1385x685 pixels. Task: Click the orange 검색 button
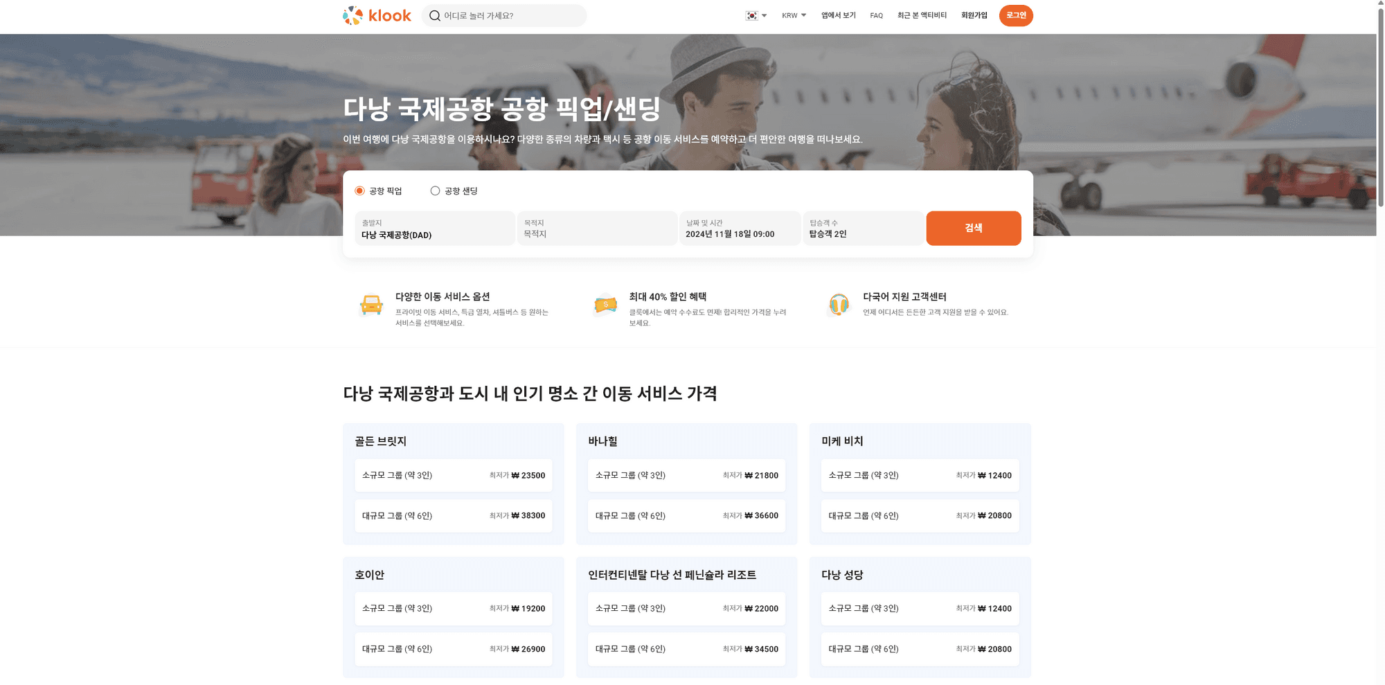click(x=973, y=228)
